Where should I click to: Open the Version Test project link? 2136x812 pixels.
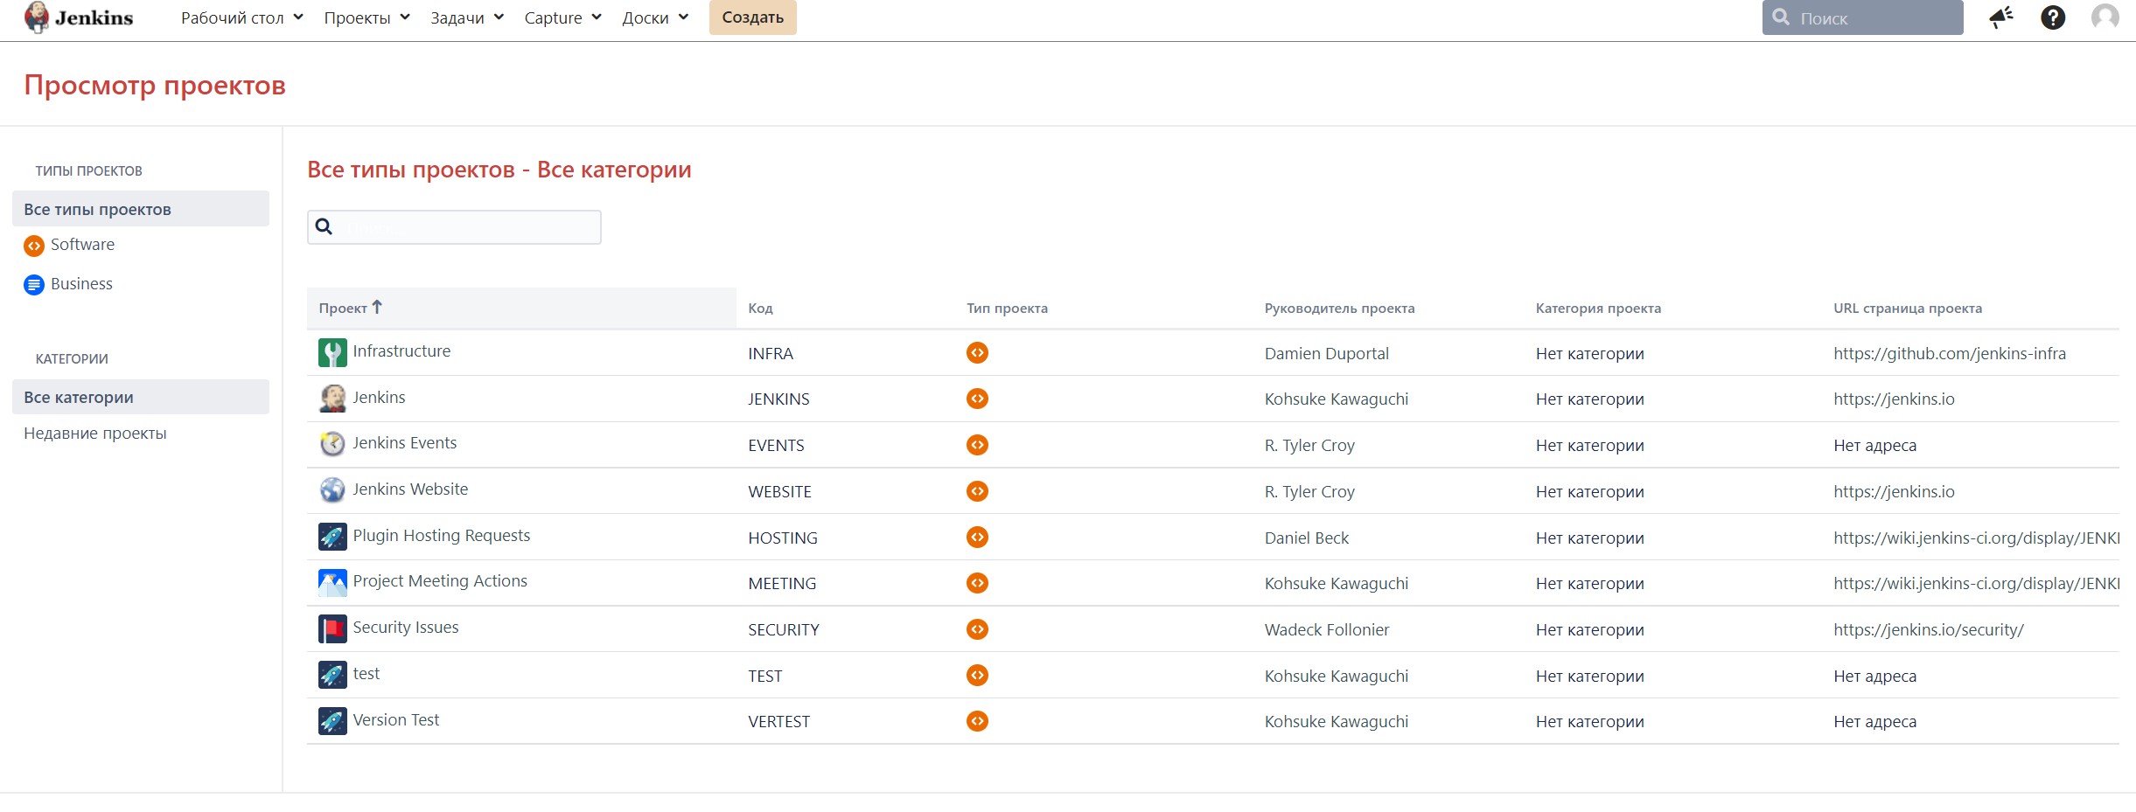click(395, 720)
